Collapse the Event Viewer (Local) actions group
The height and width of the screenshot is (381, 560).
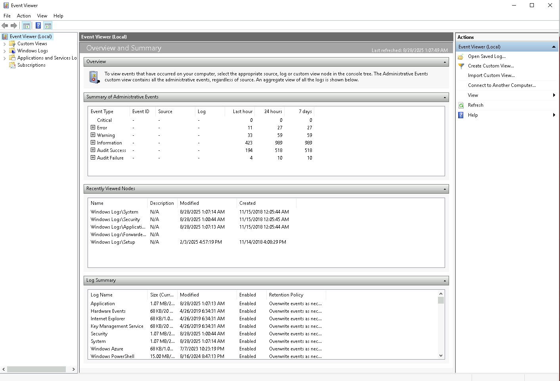point(553,46)
